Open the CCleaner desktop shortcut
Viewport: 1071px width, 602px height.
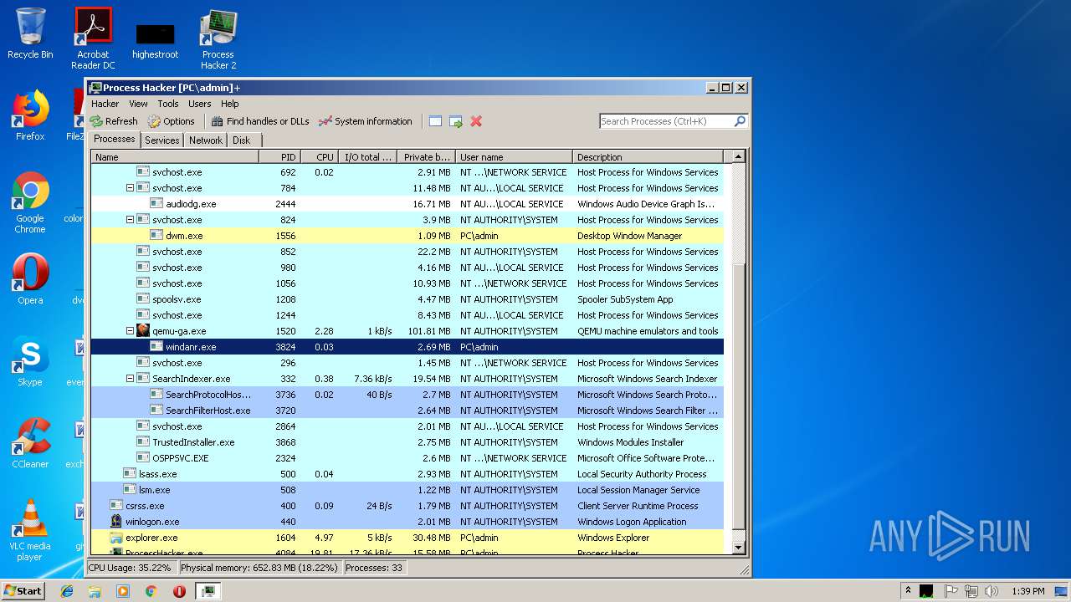tap(30, 443)
